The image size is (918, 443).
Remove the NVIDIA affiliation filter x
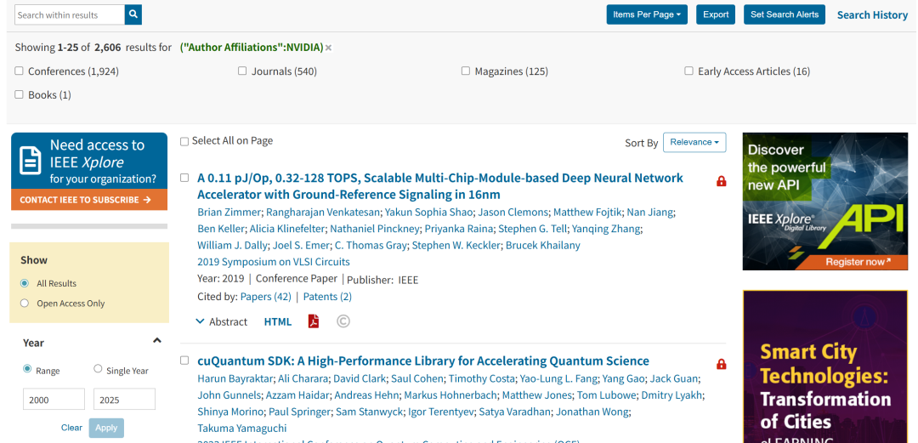(x=328, y=48)
